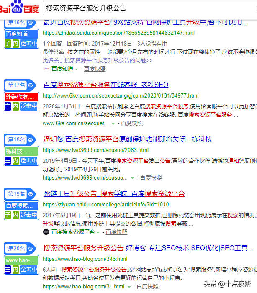Image resolution: width=257 pixels, height=293 pixels.
Task: Click footer URL https://www.lwd3699.com/sousuo...
Action: 85,178
